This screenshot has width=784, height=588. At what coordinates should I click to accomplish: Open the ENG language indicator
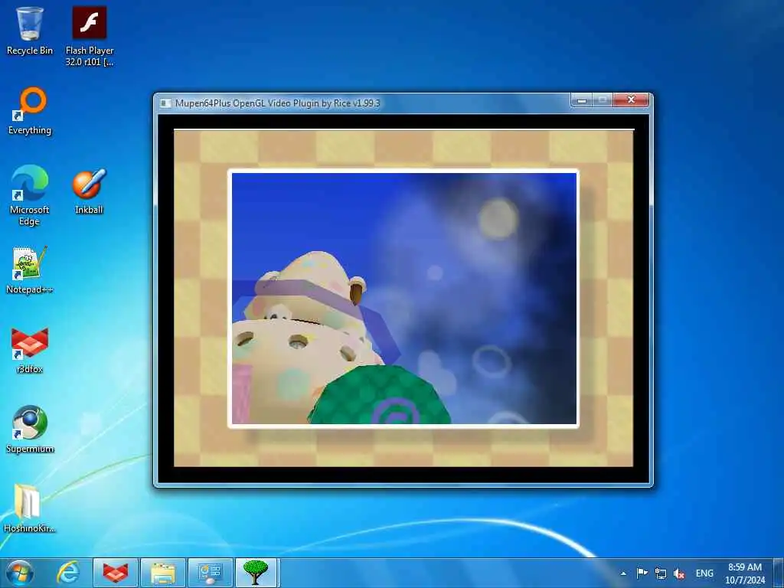(704, 573)
